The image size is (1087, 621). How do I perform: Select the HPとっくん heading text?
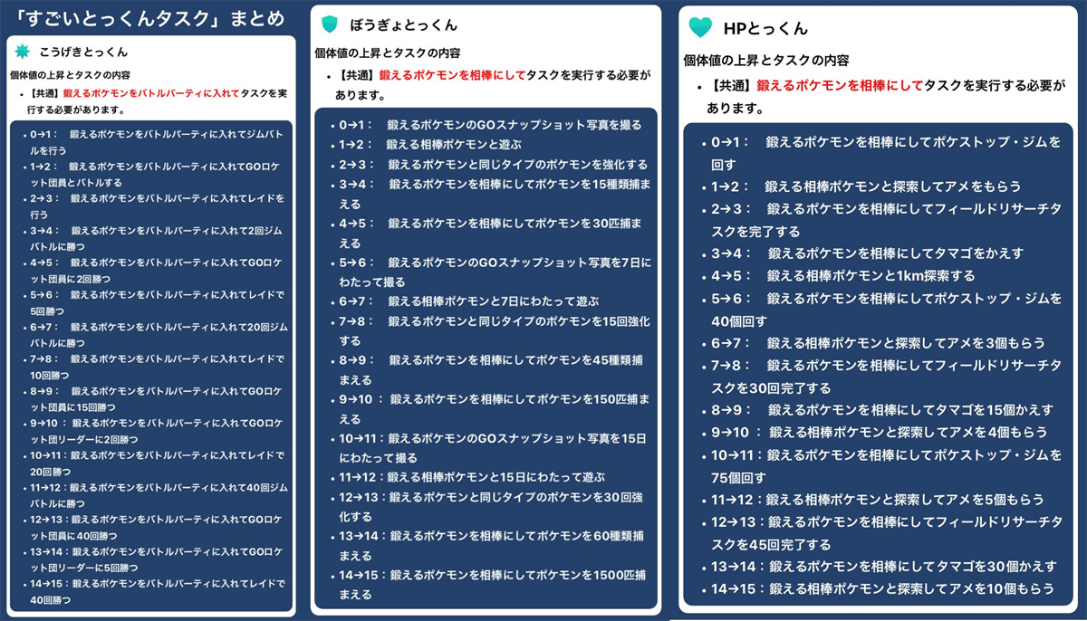[x=766, y=30]
